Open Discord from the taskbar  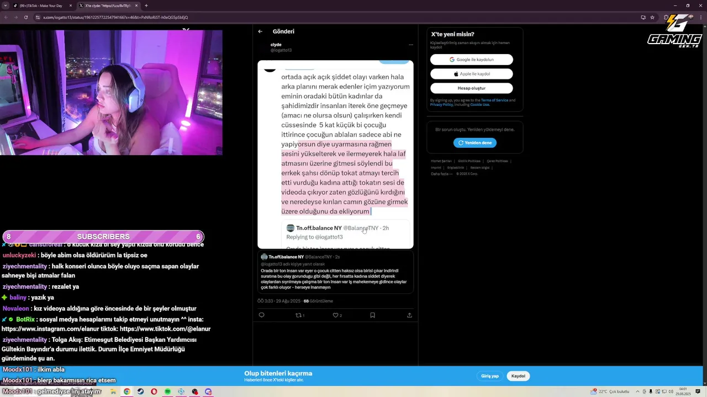click(208, 391)
